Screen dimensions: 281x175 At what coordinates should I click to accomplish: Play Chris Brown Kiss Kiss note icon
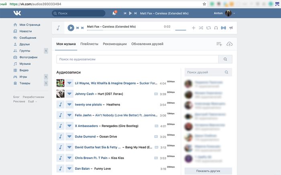60,158
